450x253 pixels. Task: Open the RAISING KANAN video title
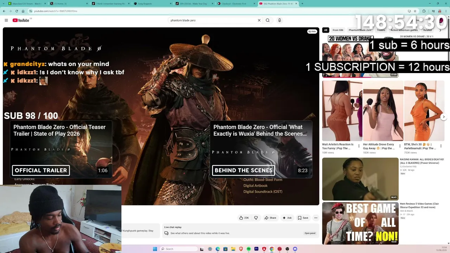[422, 161]
